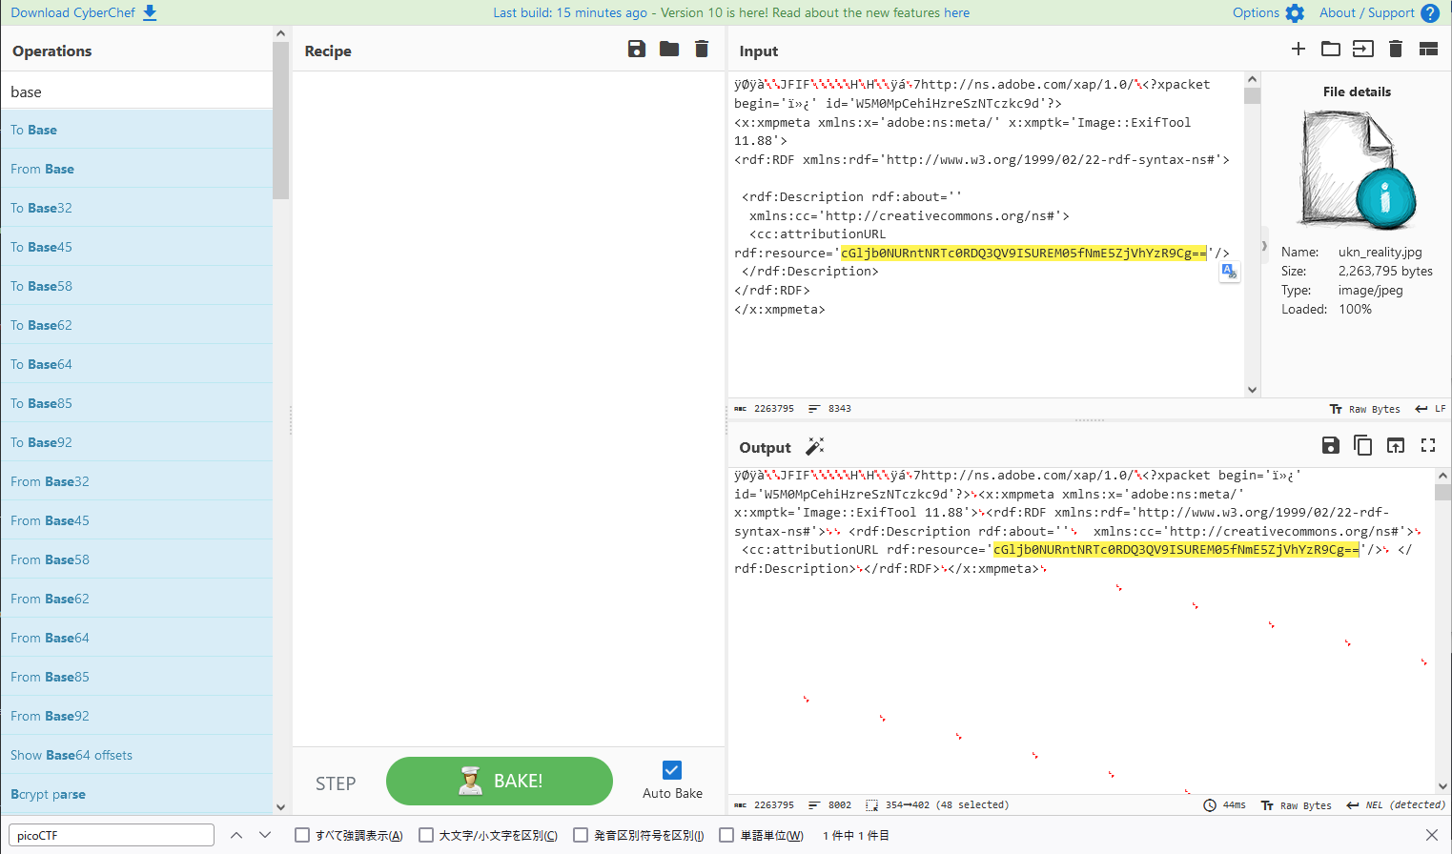Click the BAKE! button

(x=500, y=782)
